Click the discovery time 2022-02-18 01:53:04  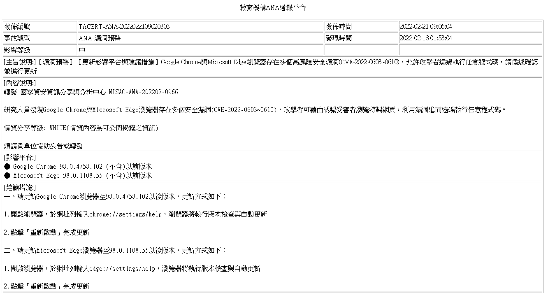tap(426, 38)
